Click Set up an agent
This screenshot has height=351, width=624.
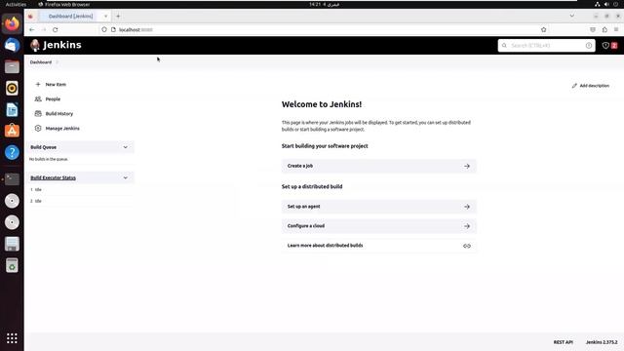379,207
